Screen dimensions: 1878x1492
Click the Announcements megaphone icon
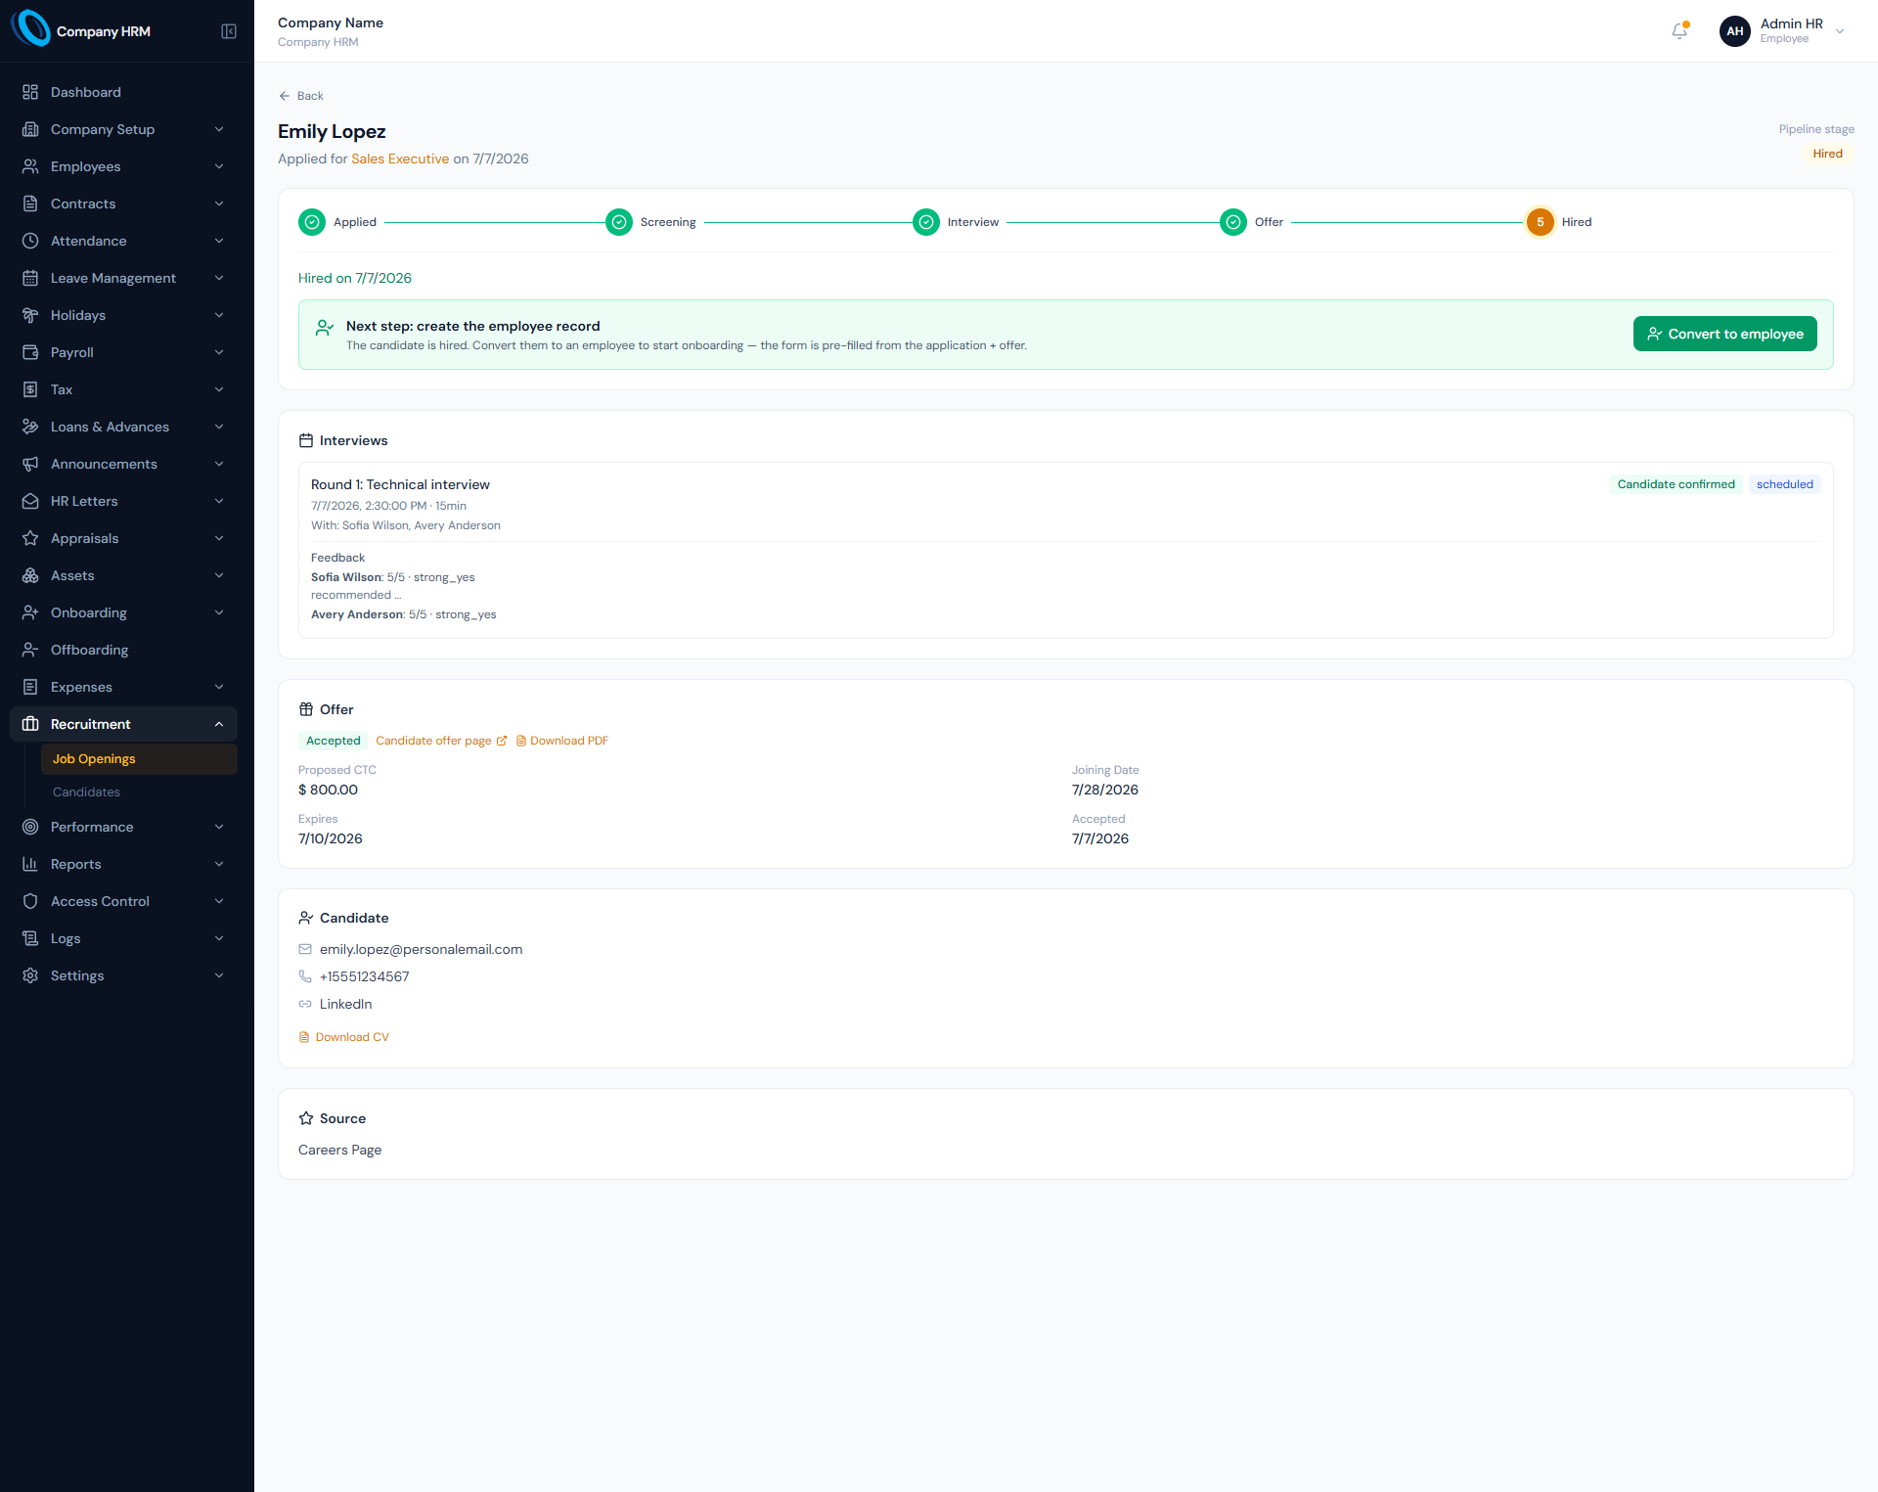(30, 464)
